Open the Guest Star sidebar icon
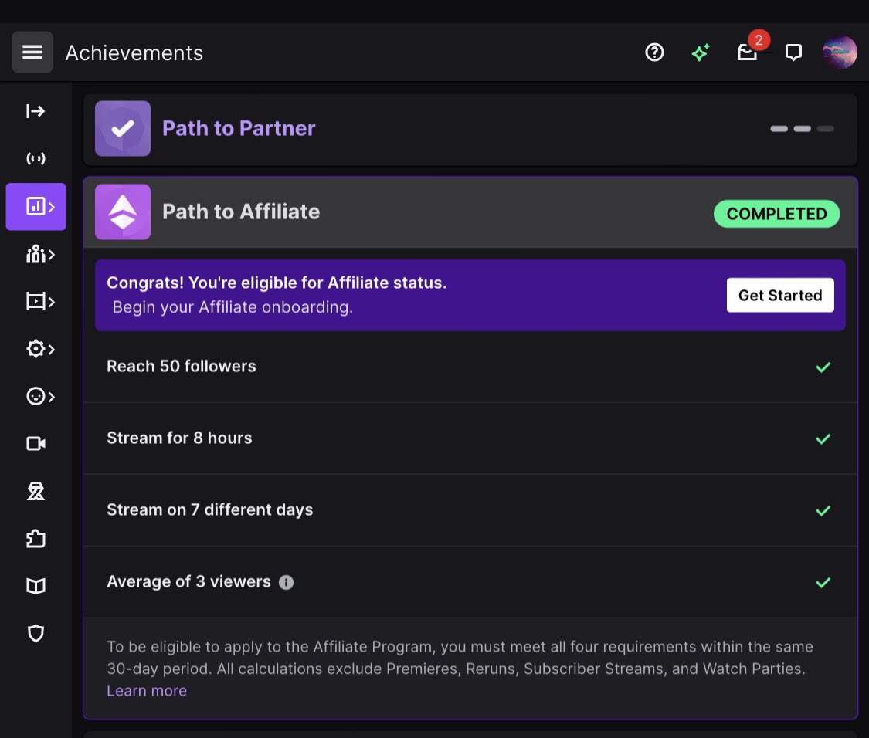The width and height of the screenshot is (869, 738). (36, 492)
